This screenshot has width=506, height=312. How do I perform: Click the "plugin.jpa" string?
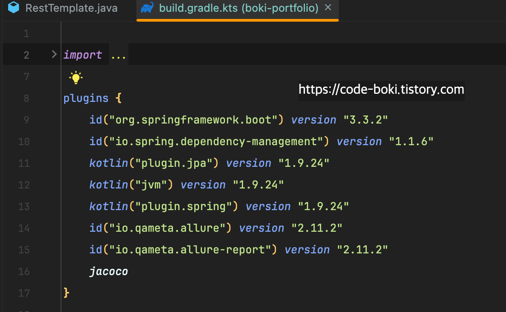pos(174,163)
